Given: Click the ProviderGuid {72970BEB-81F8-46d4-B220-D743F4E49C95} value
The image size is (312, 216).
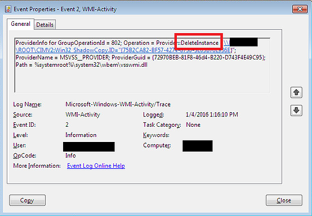Looking at the screenshot, I should 208,57.
